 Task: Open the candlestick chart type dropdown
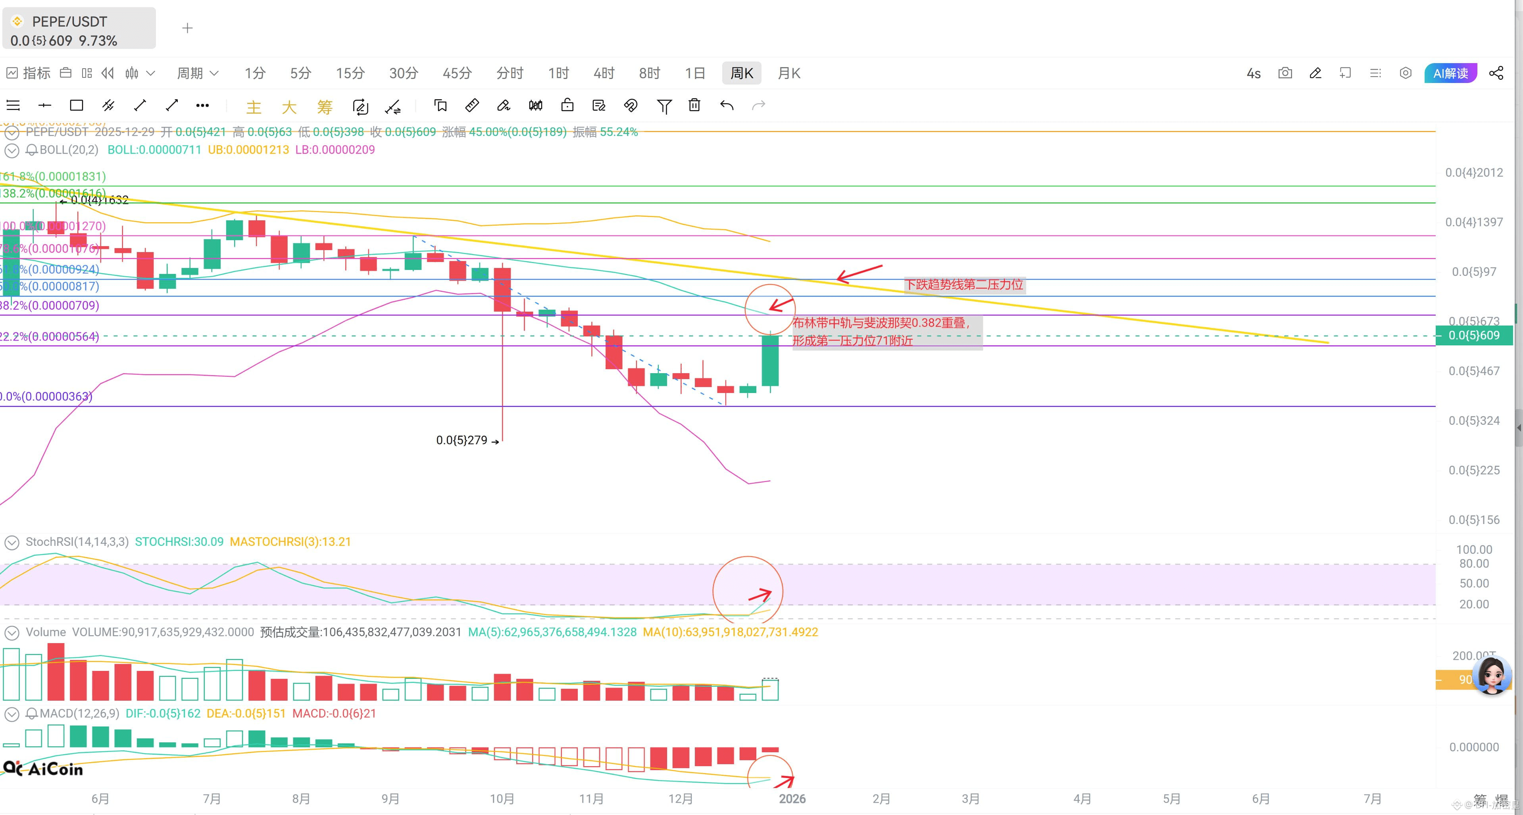point(140,73)
